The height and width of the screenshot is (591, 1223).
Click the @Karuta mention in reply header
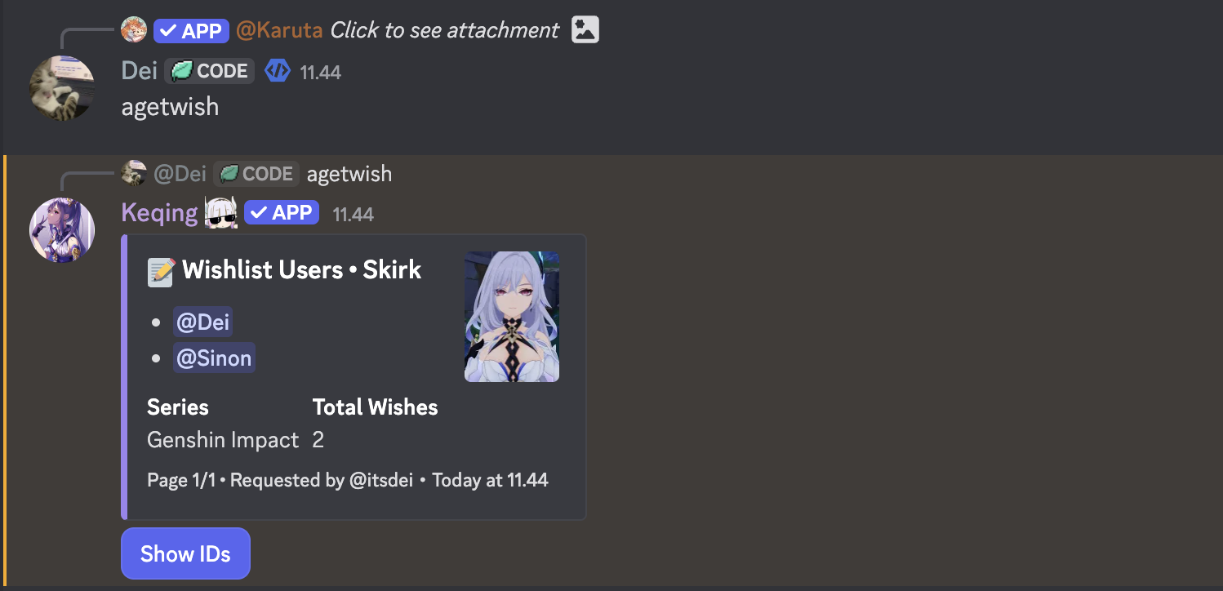pyautogui.click(x=279, y=31)
